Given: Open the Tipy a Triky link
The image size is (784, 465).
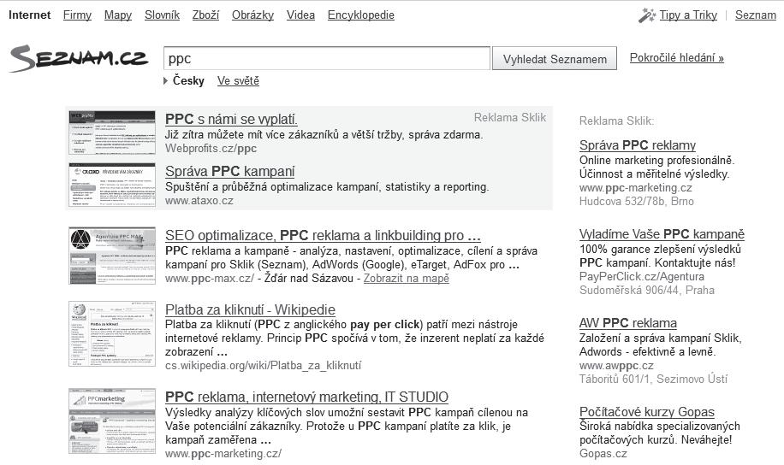Looking at the screenshot, I should (x=688, y=15).
